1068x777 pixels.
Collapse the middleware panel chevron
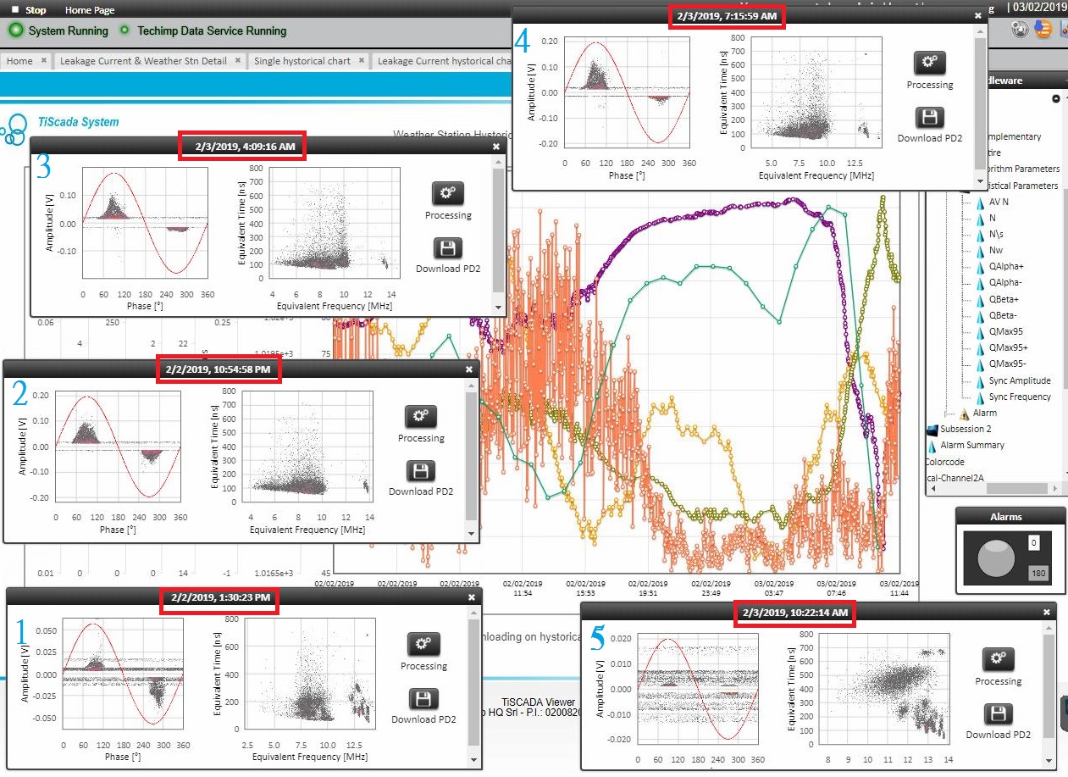(x=1056, y=98)
